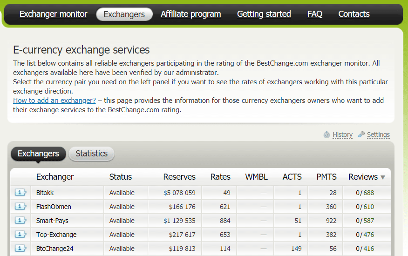The height and width of the screenshot is (256, 408).
Task: Click Top-Exchange PMTS value 382
Action: click(331, 235)
